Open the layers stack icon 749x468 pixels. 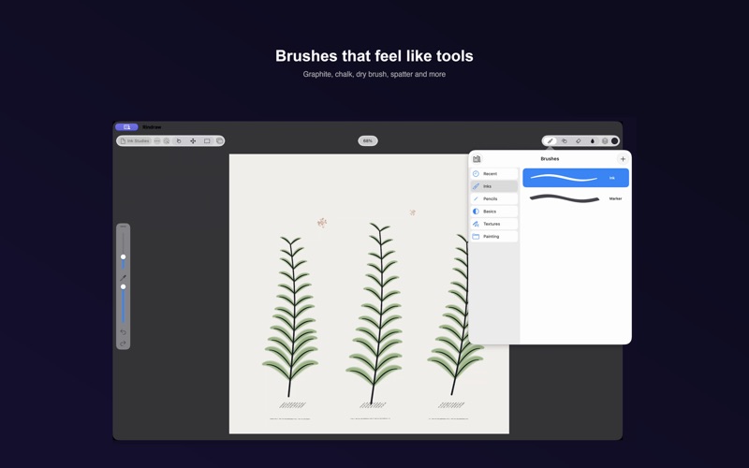click(605, 141)
